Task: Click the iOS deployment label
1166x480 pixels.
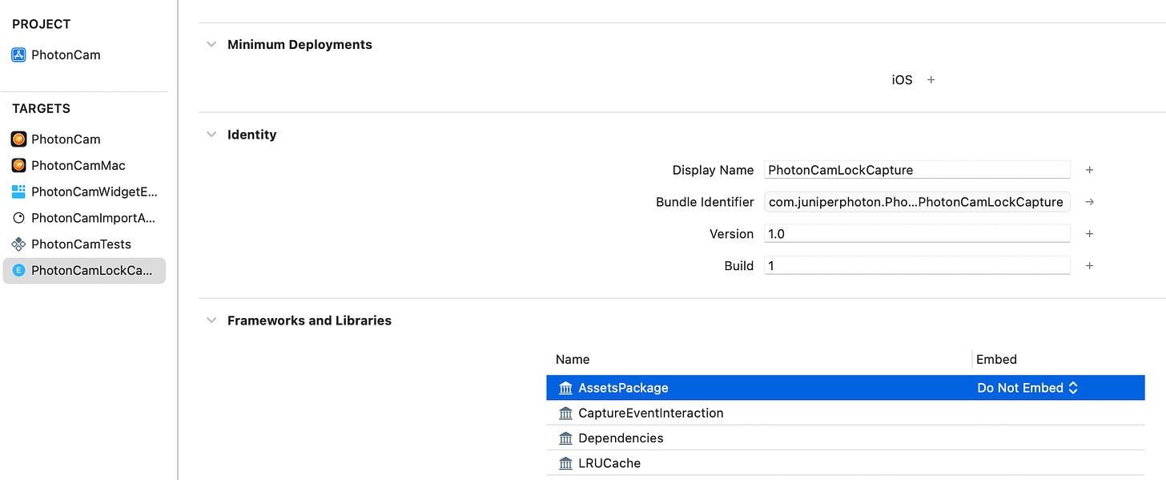Action: 902,80
